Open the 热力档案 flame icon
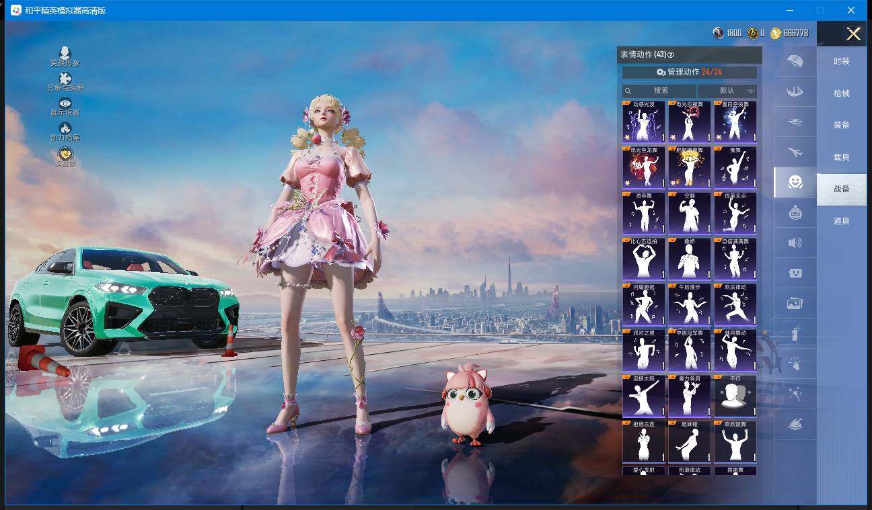Screen dimensions: 872x510 pyautogui.click(x=65, y=131)
